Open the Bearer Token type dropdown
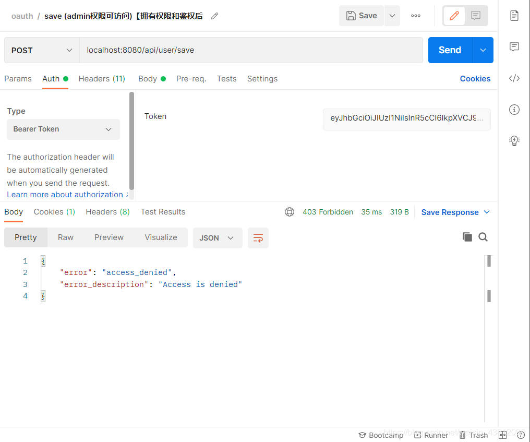This screenshot has height=442, width=530. (x=63, y=129)
